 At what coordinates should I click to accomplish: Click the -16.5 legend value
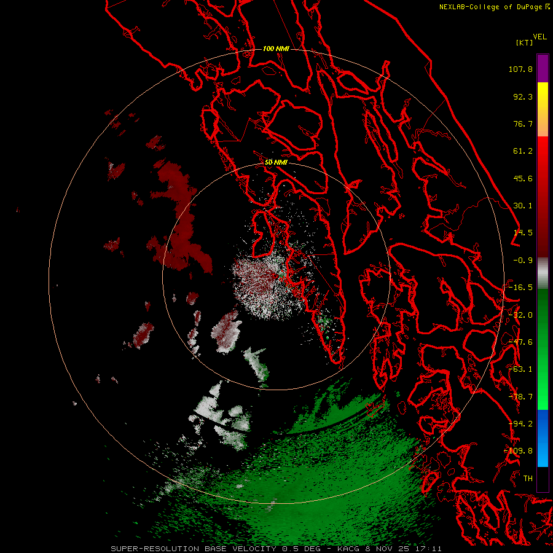[x=520, y=288]
